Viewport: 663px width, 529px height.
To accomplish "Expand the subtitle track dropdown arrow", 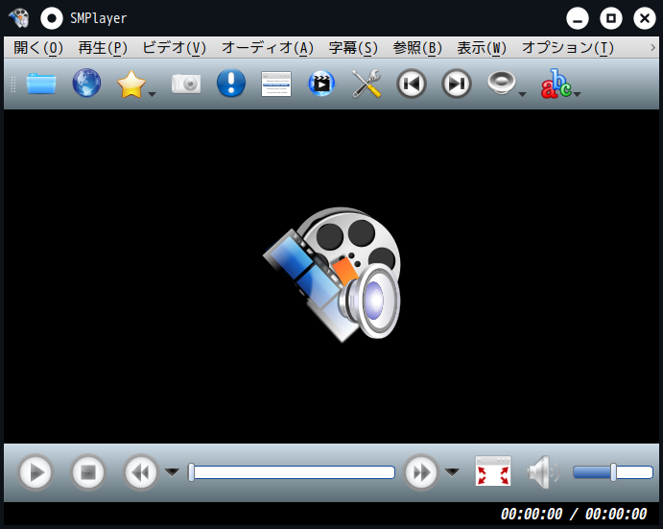I will 578,94.
